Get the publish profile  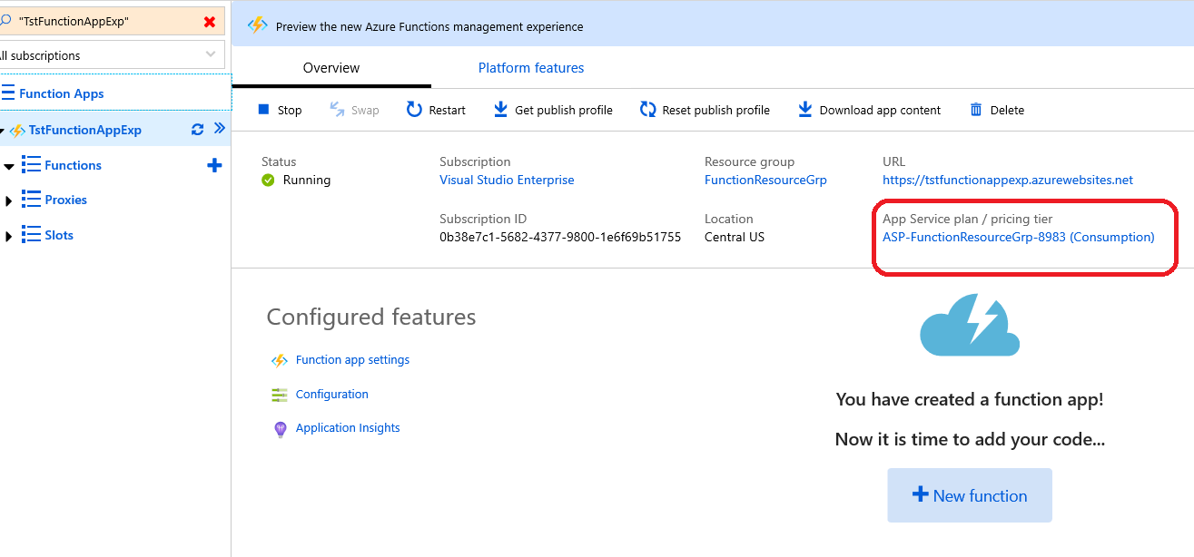(x=553, y=110)
